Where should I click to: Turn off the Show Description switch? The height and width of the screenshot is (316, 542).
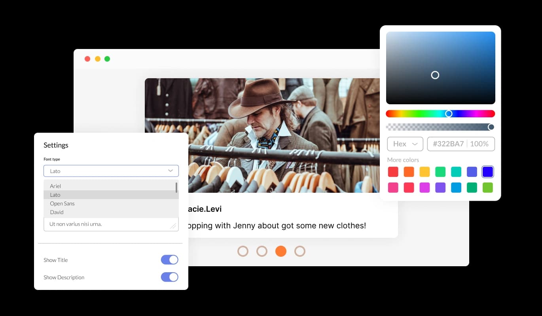click(x=169, y=277)
